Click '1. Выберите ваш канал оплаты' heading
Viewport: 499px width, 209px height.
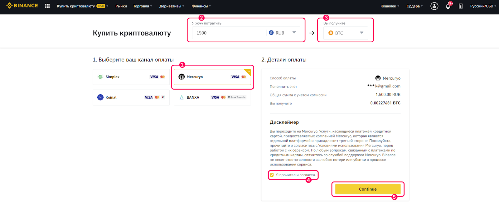(x=133, y=59)
